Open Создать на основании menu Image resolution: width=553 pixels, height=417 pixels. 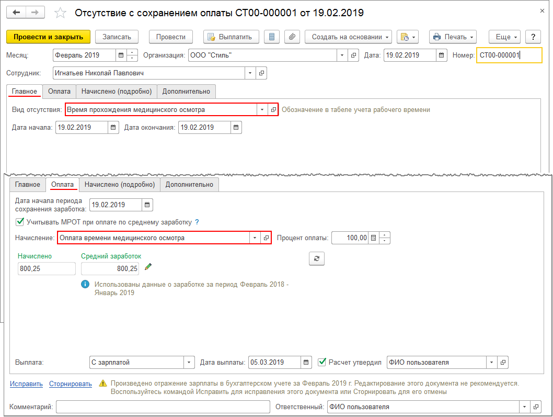coord(349,37)
